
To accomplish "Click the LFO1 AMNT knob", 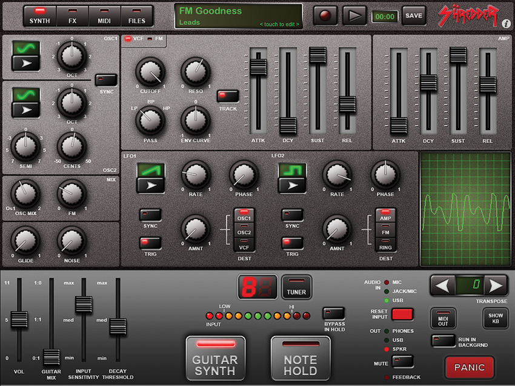I will pyautogui.click(x=196, y=229).
